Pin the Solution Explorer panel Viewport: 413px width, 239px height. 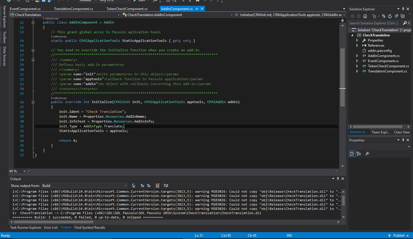click(x=403, y=9)
